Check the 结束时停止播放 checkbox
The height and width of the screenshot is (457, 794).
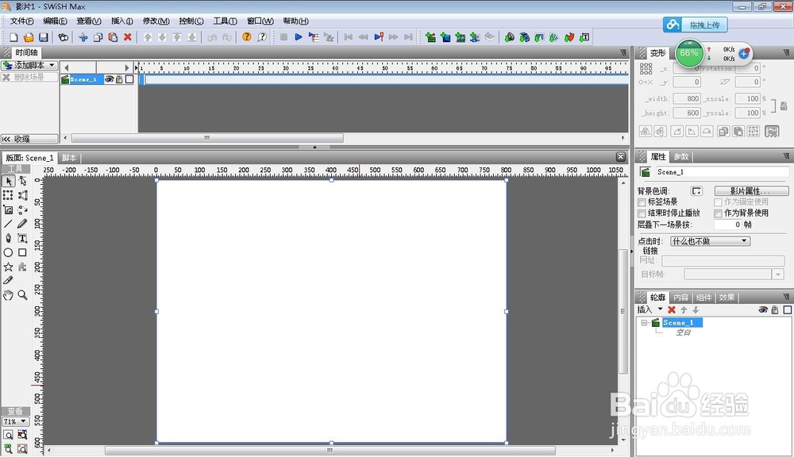(x=642, y=213)
